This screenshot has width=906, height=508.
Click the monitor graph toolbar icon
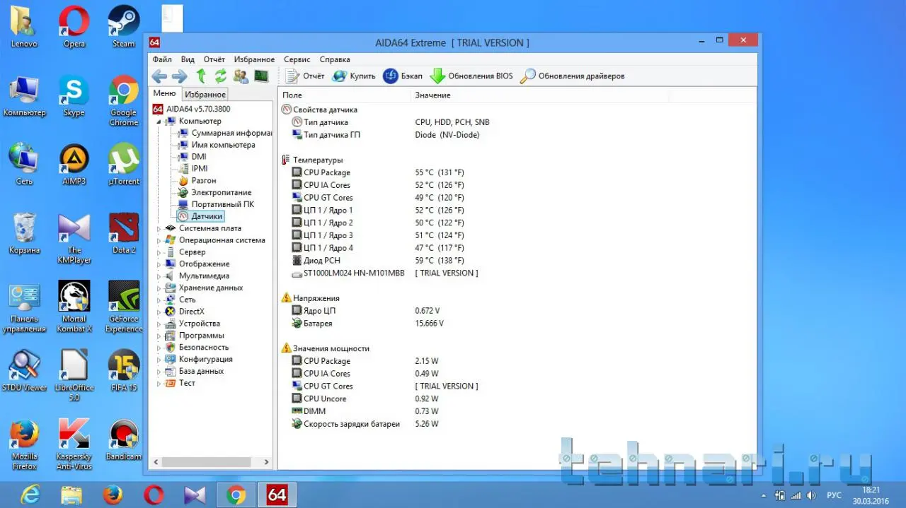click(261, 76)
